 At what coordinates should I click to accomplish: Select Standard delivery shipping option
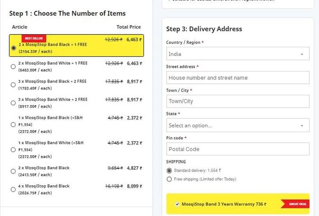[x=169, y=171]
